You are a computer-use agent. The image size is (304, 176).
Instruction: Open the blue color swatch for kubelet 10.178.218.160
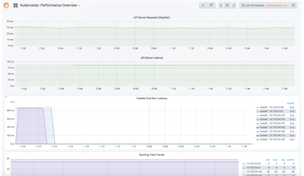(x=258, y=128)
